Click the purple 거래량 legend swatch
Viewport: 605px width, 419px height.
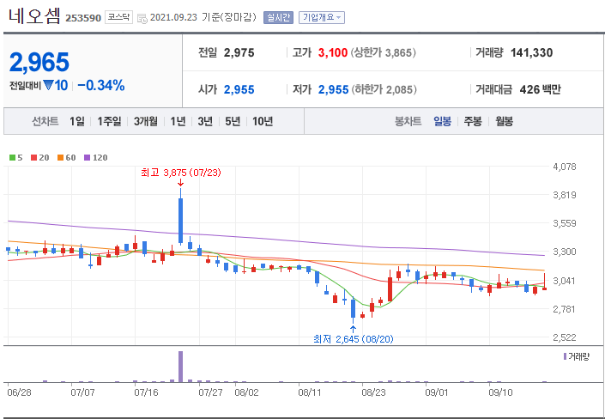point(566,356)
